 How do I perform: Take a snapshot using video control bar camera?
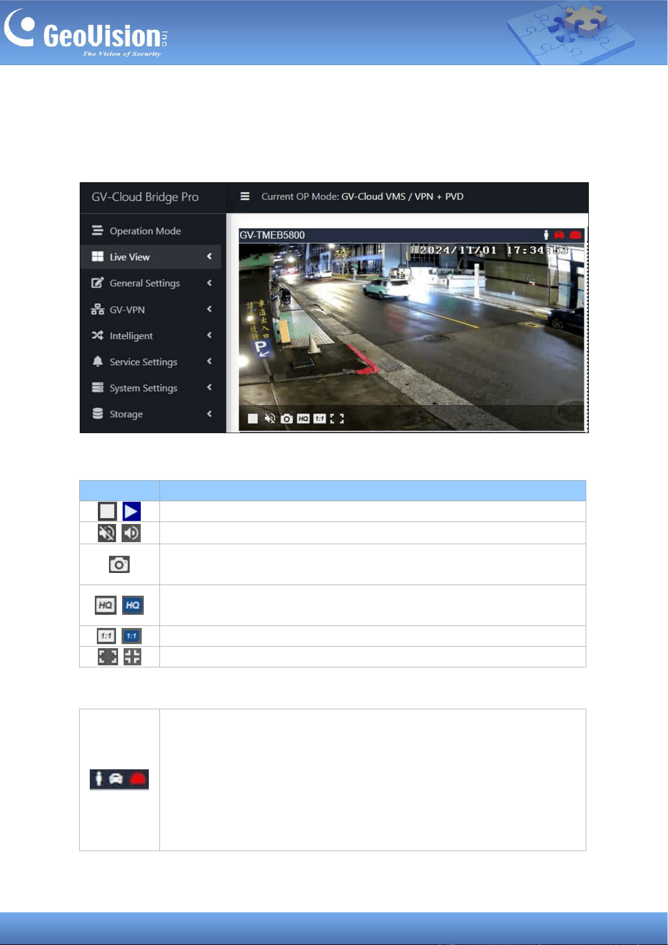(x=287, y=418)
